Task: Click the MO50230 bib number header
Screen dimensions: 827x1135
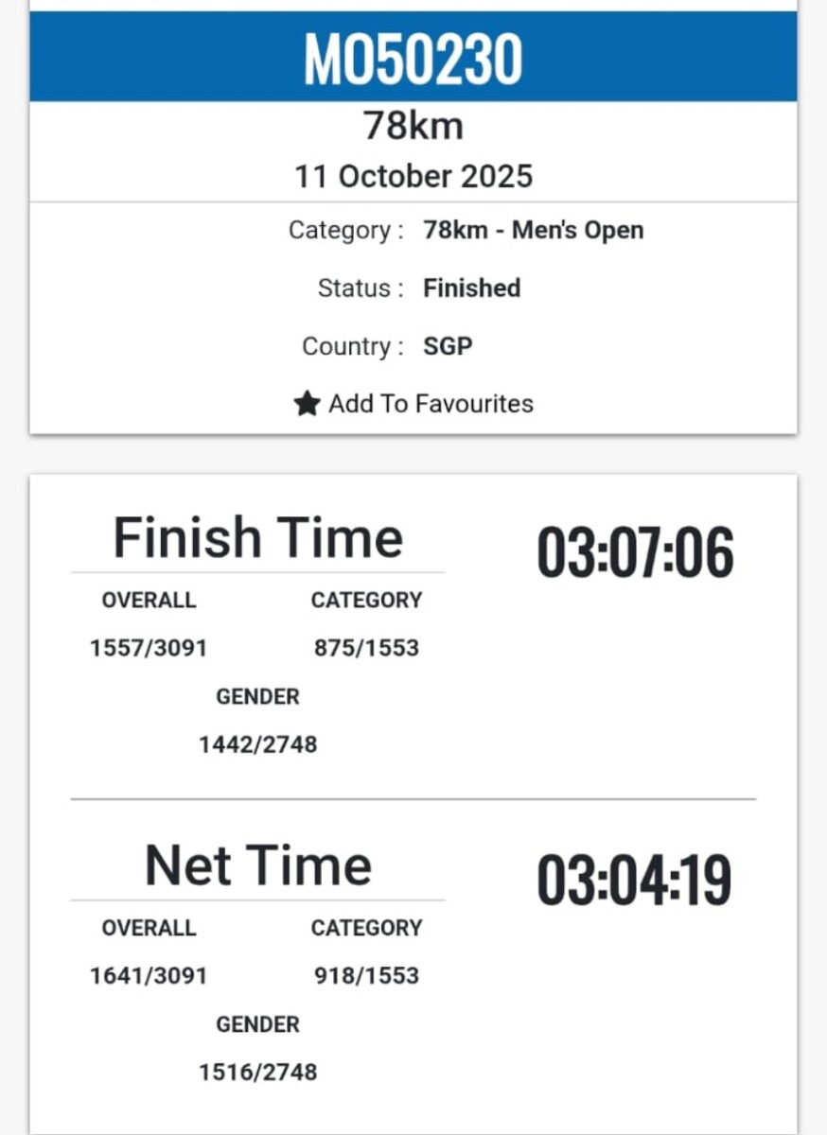Action: [413, 59]
